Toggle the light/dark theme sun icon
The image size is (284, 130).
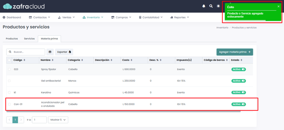[219, 6]
